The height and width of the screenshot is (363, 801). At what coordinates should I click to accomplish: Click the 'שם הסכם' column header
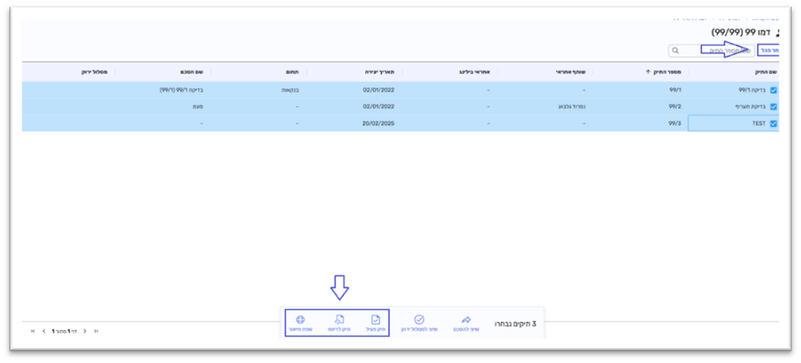point(190,72)
